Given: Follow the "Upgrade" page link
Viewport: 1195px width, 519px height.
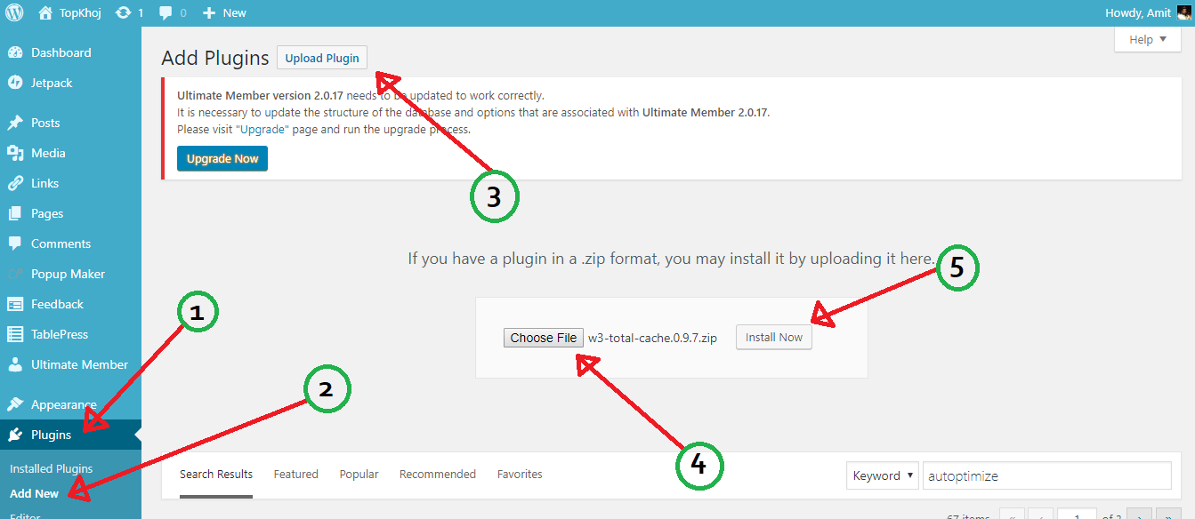Looking at the screenshot, I should click(262, 129).
